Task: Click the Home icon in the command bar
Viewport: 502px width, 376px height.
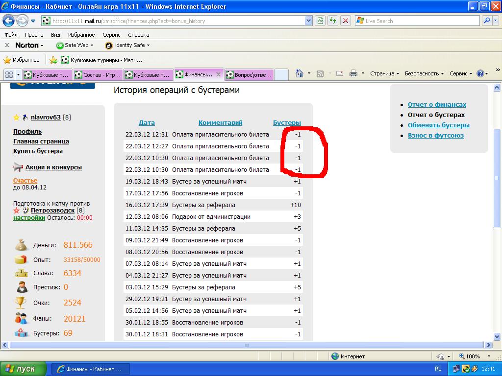Action: coord(300,73)
